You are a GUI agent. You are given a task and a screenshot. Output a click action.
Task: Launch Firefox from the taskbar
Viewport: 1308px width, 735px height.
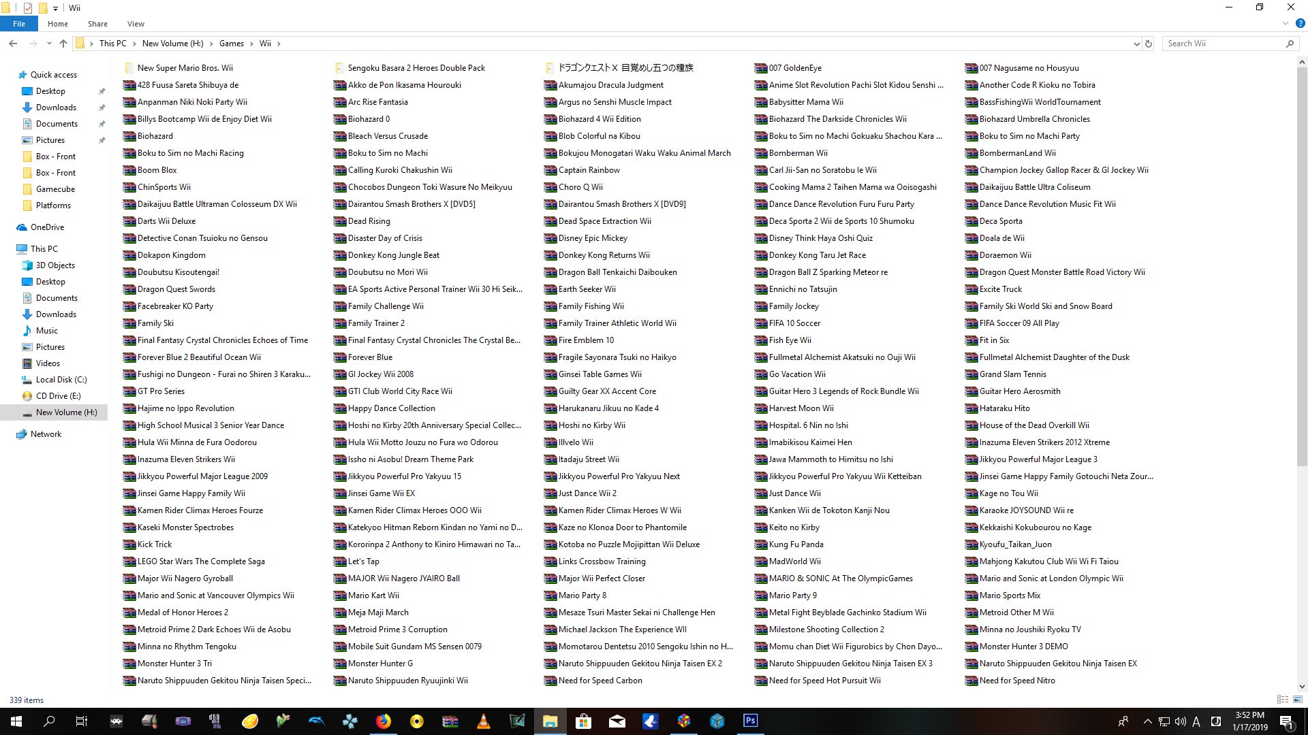[x=384, y=721]
